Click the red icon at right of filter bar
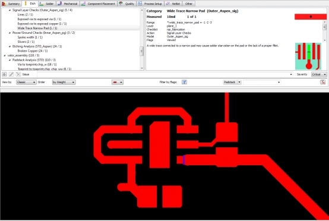This screenshot has width=329, height=221. coord(322,82)
